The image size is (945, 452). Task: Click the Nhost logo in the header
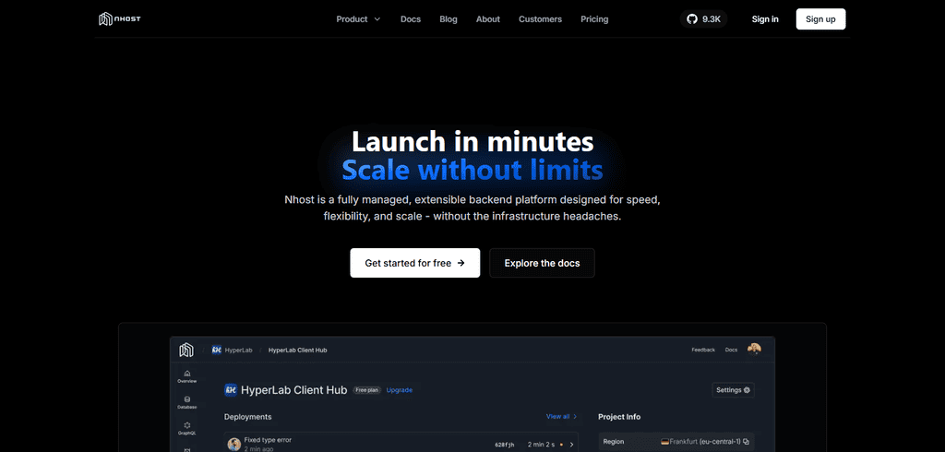[120, 19]
